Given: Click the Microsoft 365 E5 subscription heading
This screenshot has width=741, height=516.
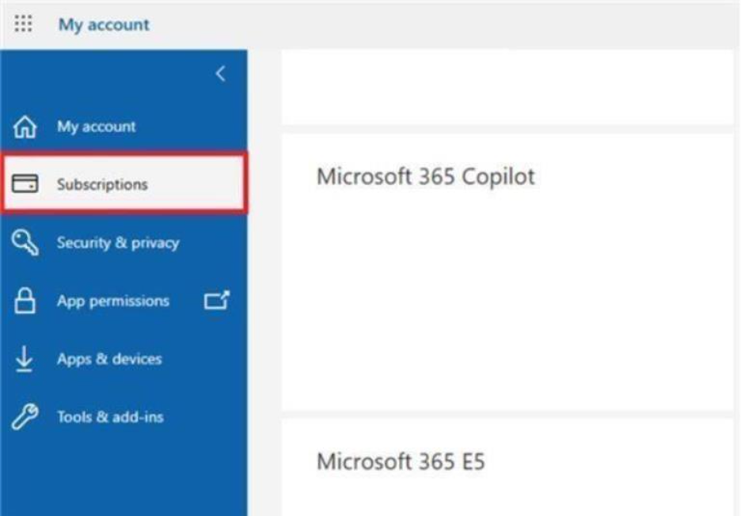Looking at the screenshot, I should coord(401,461).
